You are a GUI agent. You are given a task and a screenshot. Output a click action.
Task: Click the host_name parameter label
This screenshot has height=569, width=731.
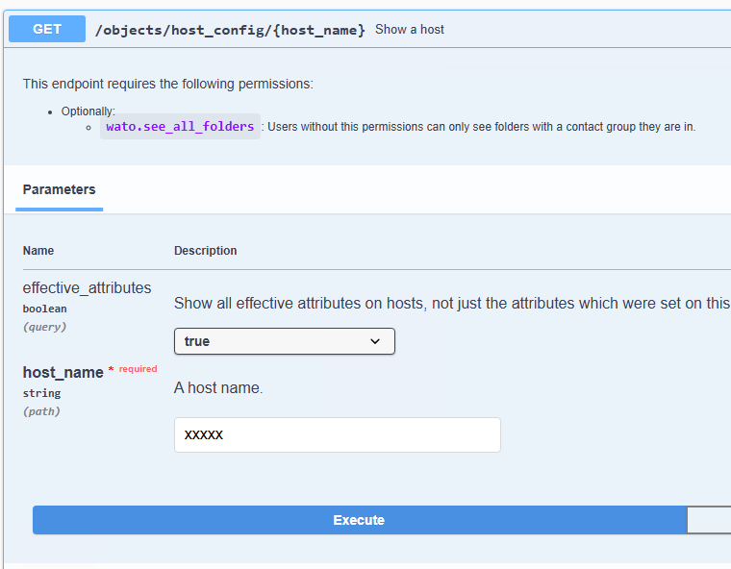tap(63, 372)
